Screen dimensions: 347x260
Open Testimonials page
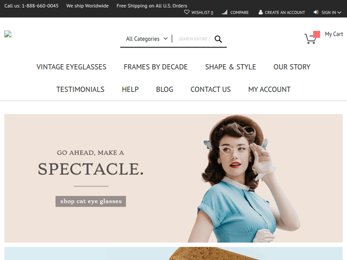click(81, 90)
